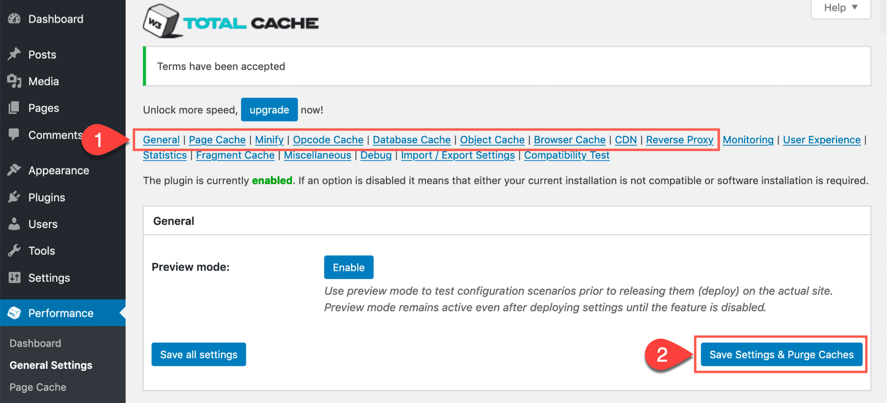The image size is (887, 403).
Task: Select the Performance W3 cube icon
Action: [14, 313]
